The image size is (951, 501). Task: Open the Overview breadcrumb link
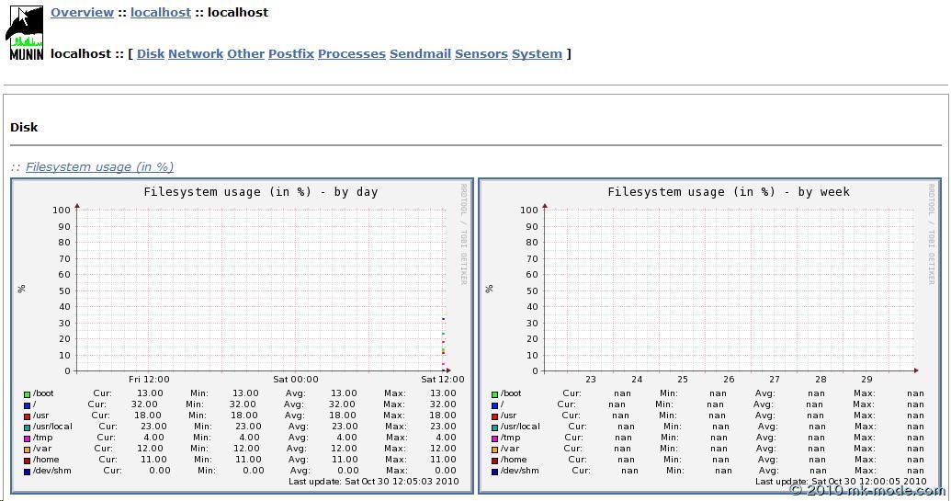coord(82,13)
